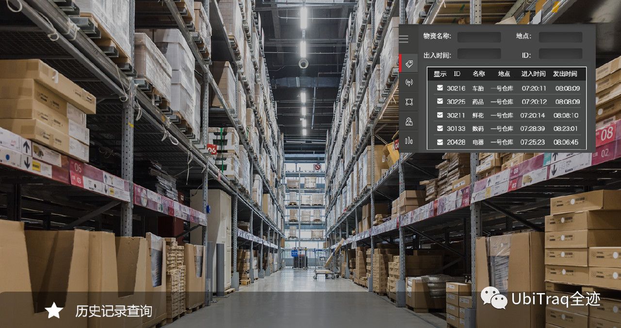This screenshot has width=621, height=328.
Task: Click the 出入时间 input field
Action: coord(479,54)
